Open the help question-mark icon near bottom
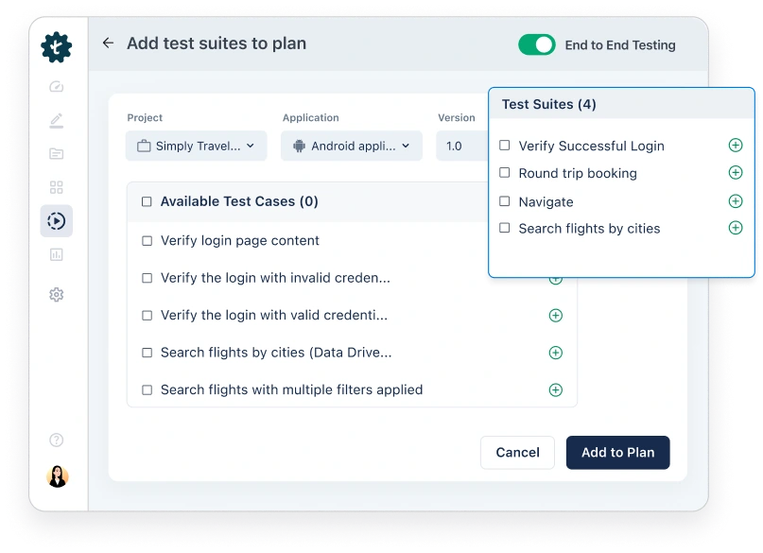The width and height of the screenshot is (763, 553). [x=56, y=440]
